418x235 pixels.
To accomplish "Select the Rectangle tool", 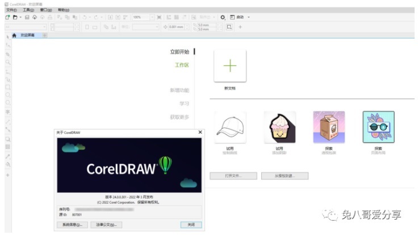I will pos(8,87).
